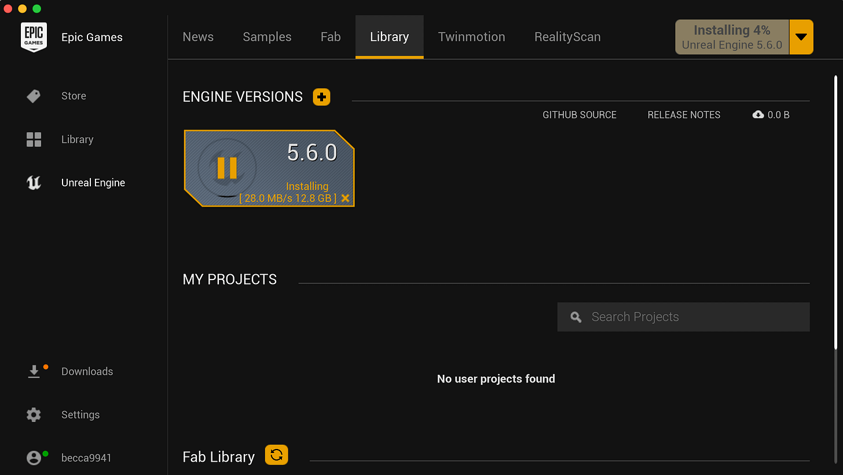Pause the 5.6.0 engine installation
Screen dimensions: 843x475
pyautogui.click(x=227, y=167)
